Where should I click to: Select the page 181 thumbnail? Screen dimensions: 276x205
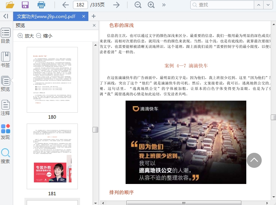(52, 156)
